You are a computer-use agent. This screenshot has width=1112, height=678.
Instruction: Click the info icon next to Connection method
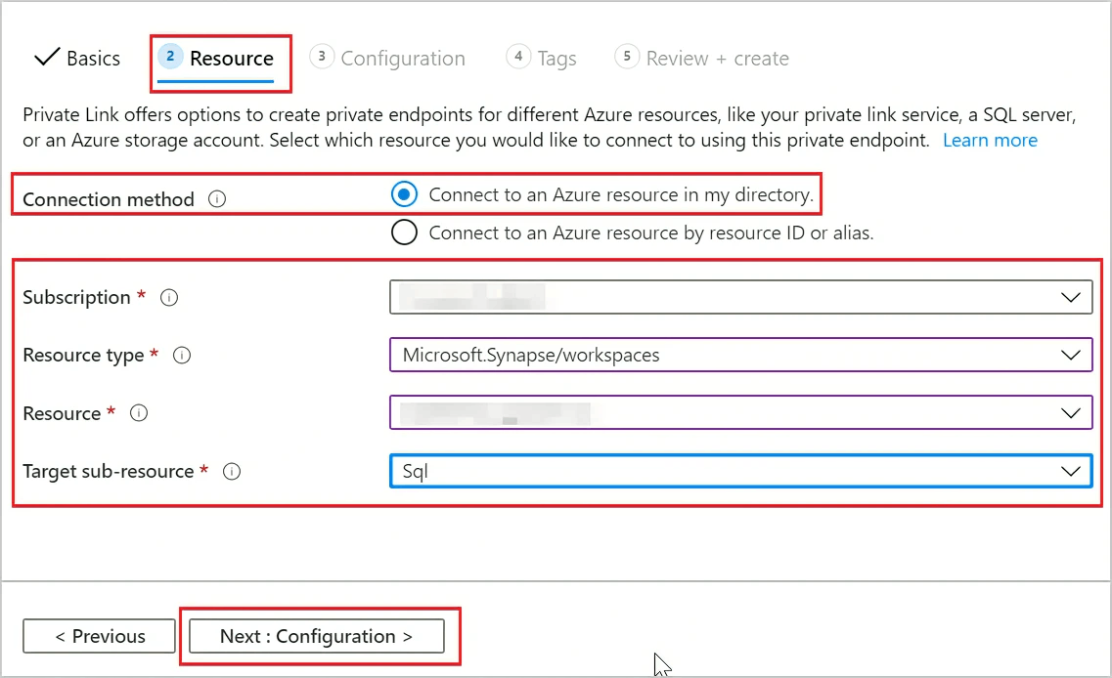coord(217,199)
